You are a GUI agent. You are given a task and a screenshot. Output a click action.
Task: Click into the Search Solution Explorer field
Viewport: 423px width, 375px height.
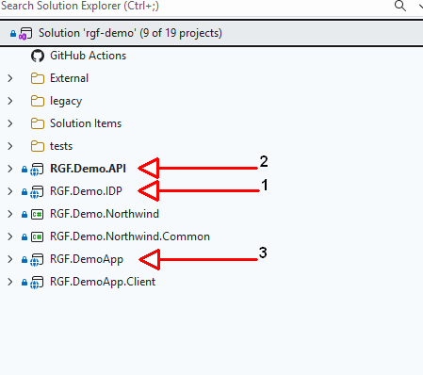coord(195,7)
